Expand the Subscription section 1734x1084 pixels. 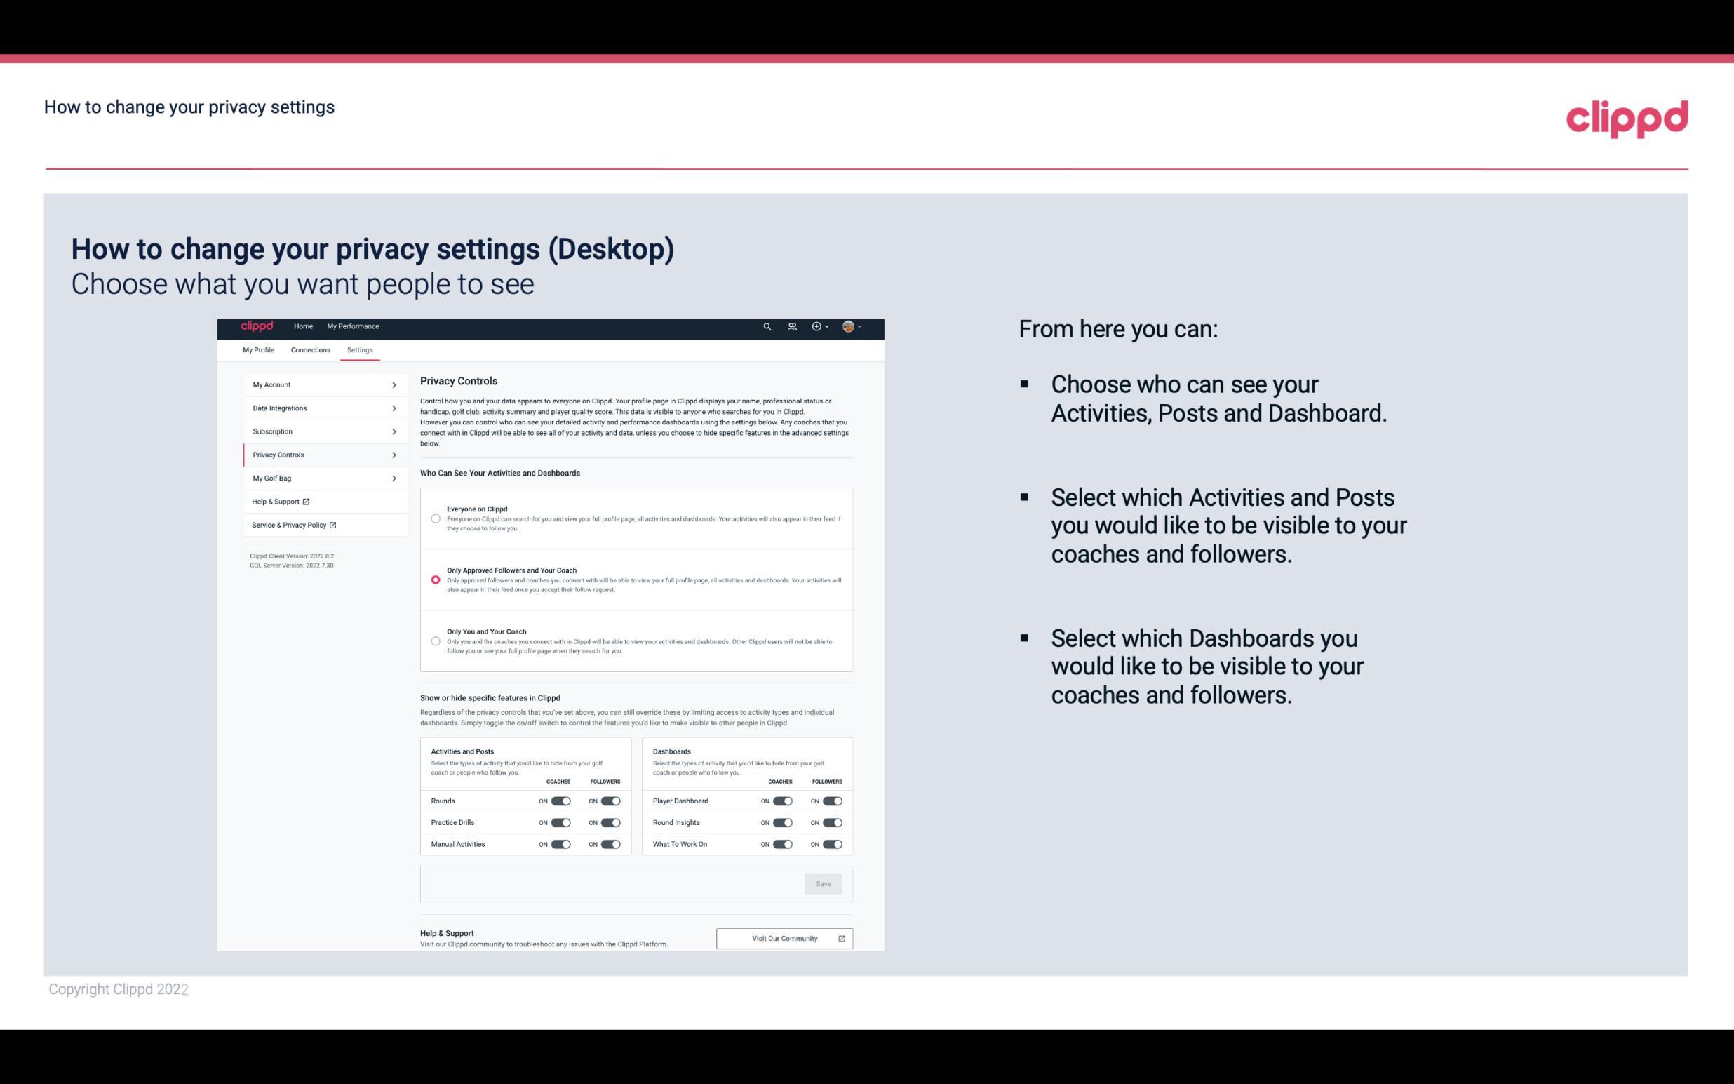click(321, 431)
